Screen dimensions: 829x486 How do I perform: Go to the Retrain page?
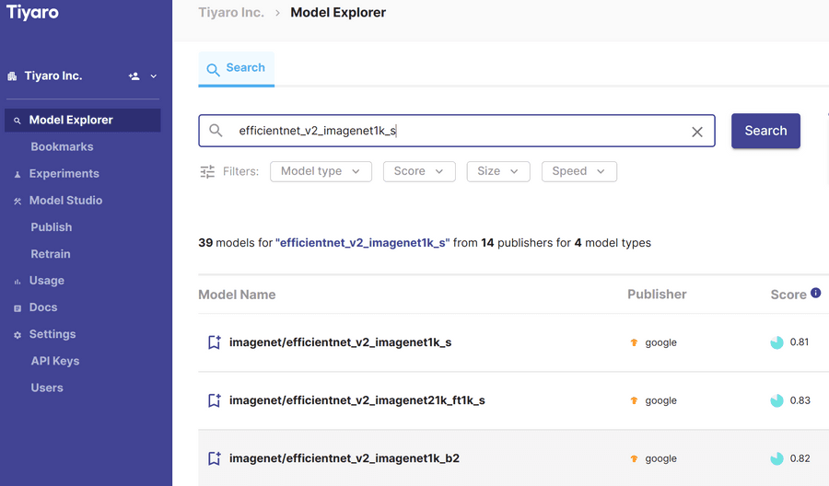coord(51,254)
